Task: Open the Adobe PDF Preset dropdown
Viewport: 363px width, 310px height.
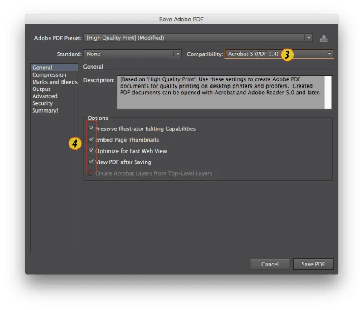Action: click(x=198, y=38)
